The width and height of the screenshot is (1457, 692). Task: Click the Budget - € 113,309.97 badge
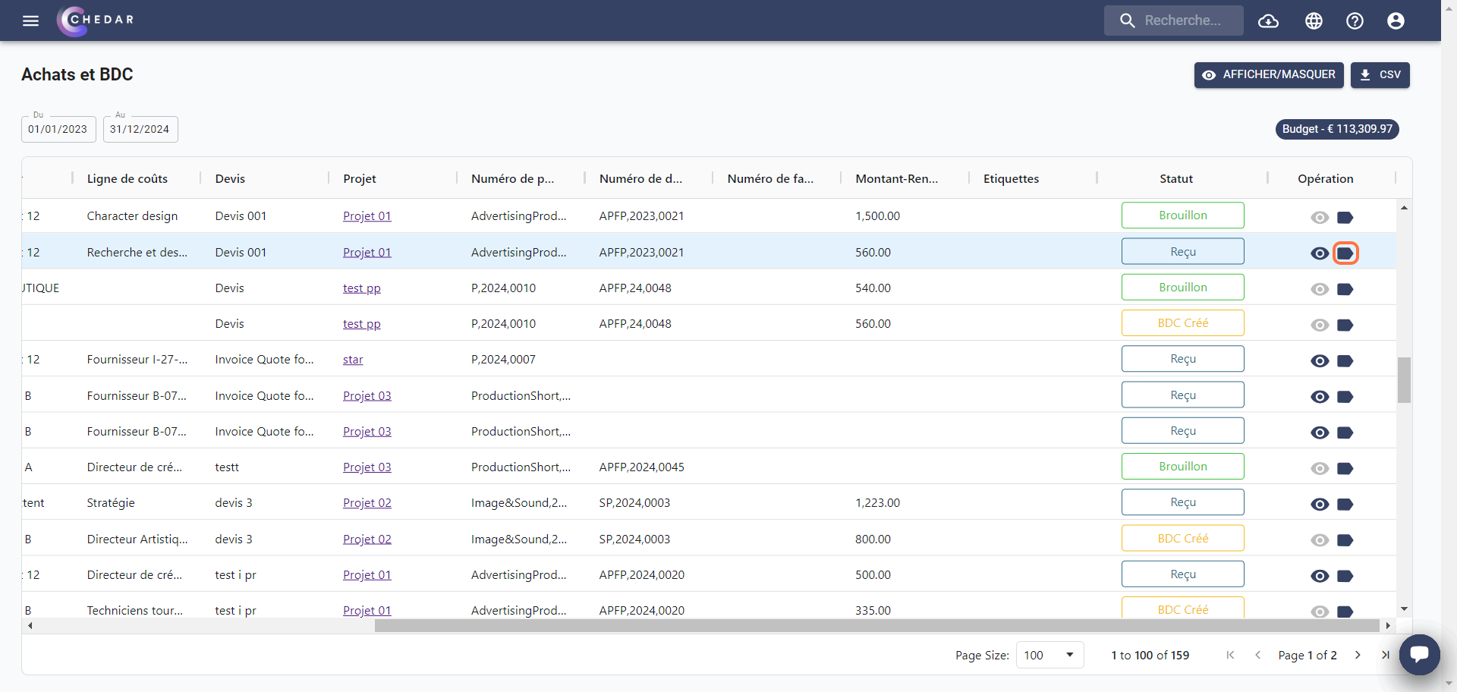pos(1337,129)
